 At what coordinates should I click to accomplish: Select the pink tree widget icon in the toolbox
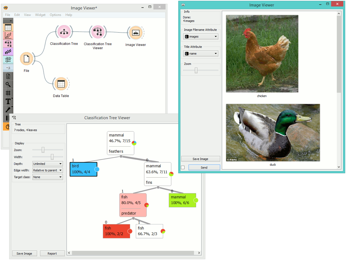tap(8, 43)
